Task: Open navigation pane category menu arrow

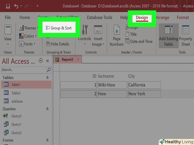Action: (x=41, y=61)
